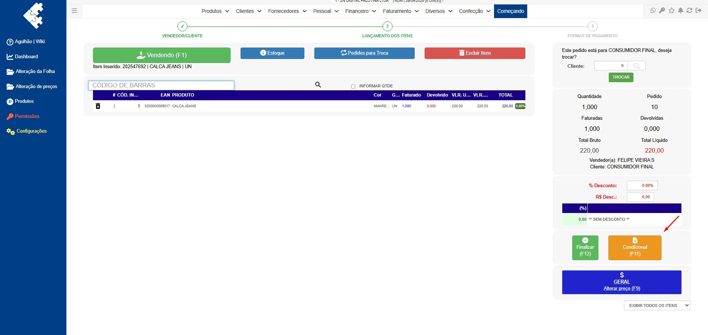This screenshot has height=335, width=708.
Task: Open Alteração da Folha in sidebar
Action: 31,71
